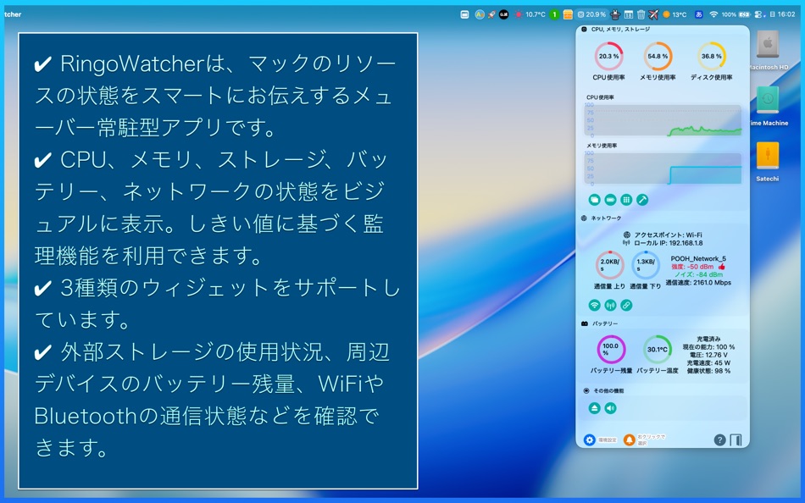Toggle the folder icon under the CPU graphs
Screen dimensions: 805x503
[595, 199]
